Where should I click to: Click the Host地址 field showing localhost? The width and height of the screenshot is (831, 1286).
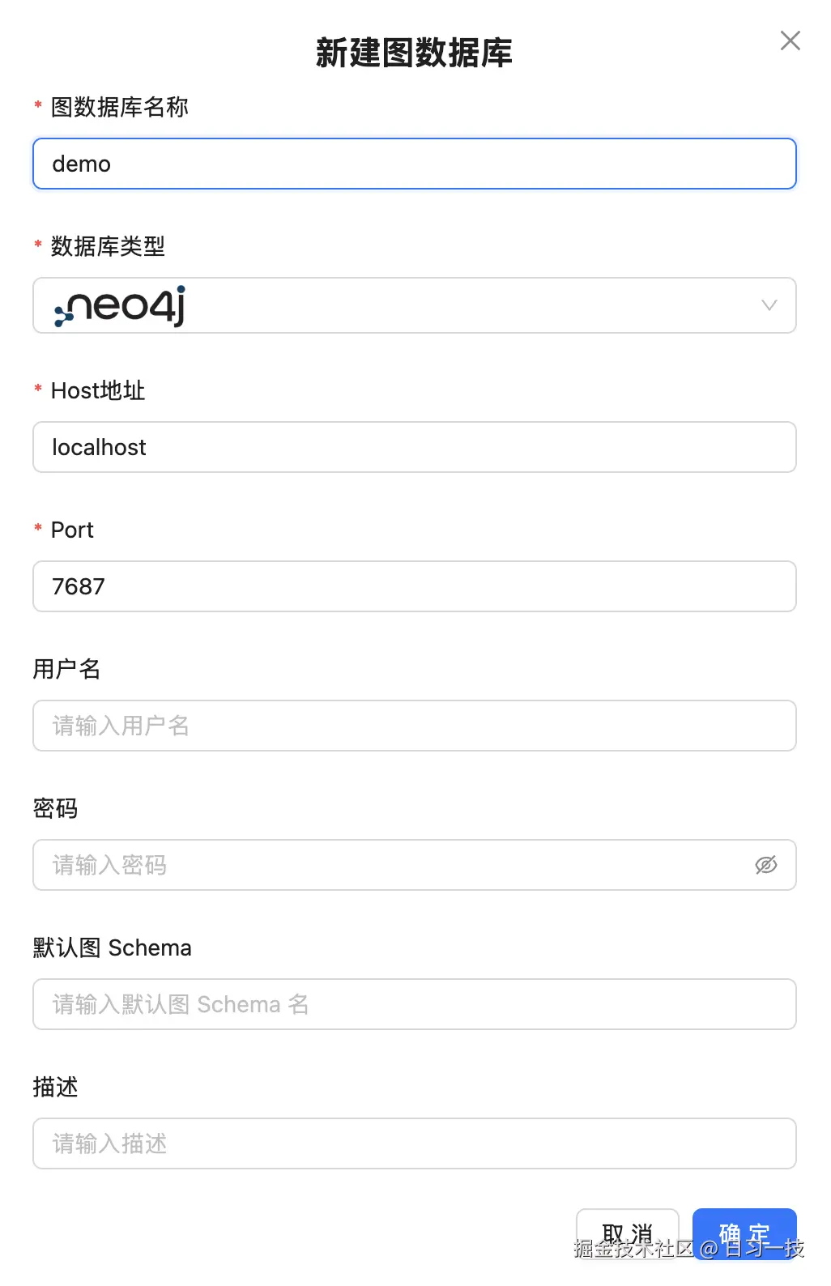pyautogui.click(x=414, y=447)
